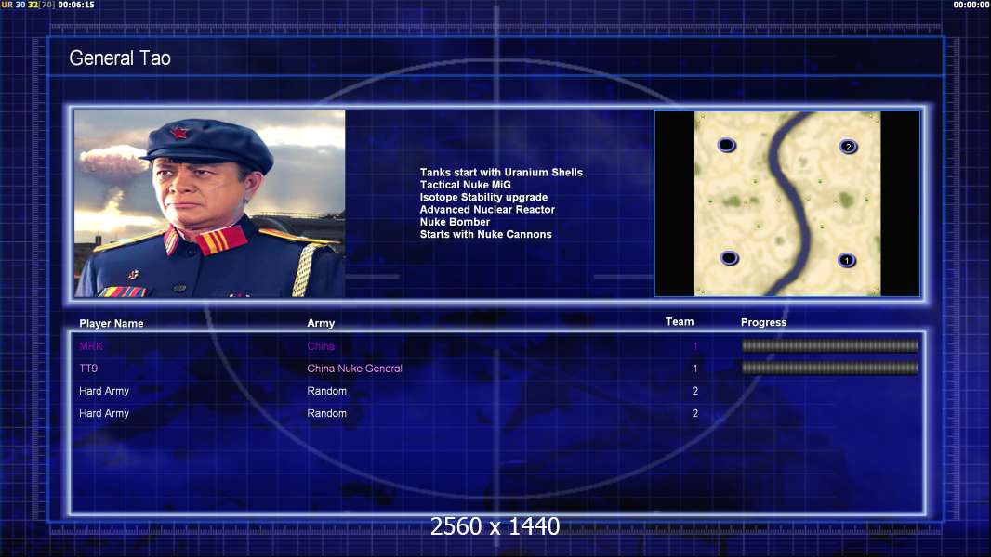Click the first Hard Army player entry
The image size is (991, 557).
pyautogui.click(x=103, y=391)
